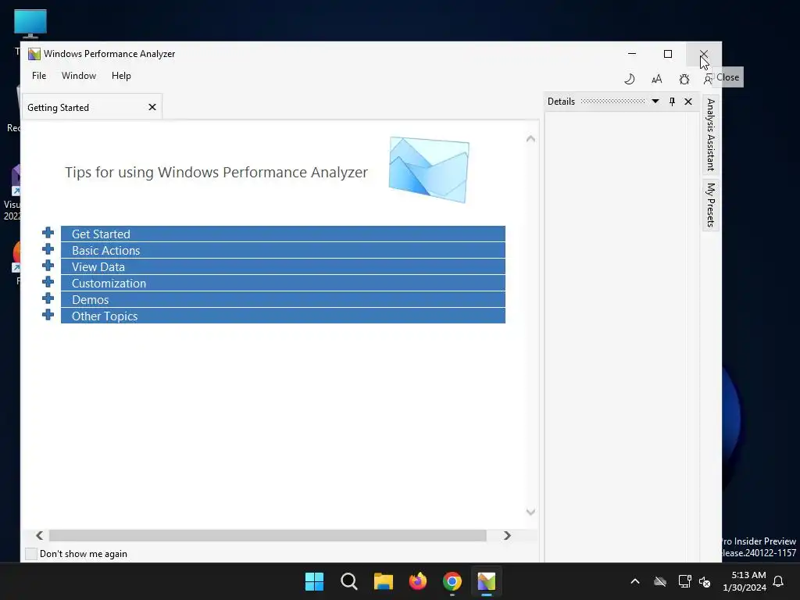This screenshot has width=800, height=600.
Task: Open File Explorer from the taskbar
Action: (x=383, y=581)
